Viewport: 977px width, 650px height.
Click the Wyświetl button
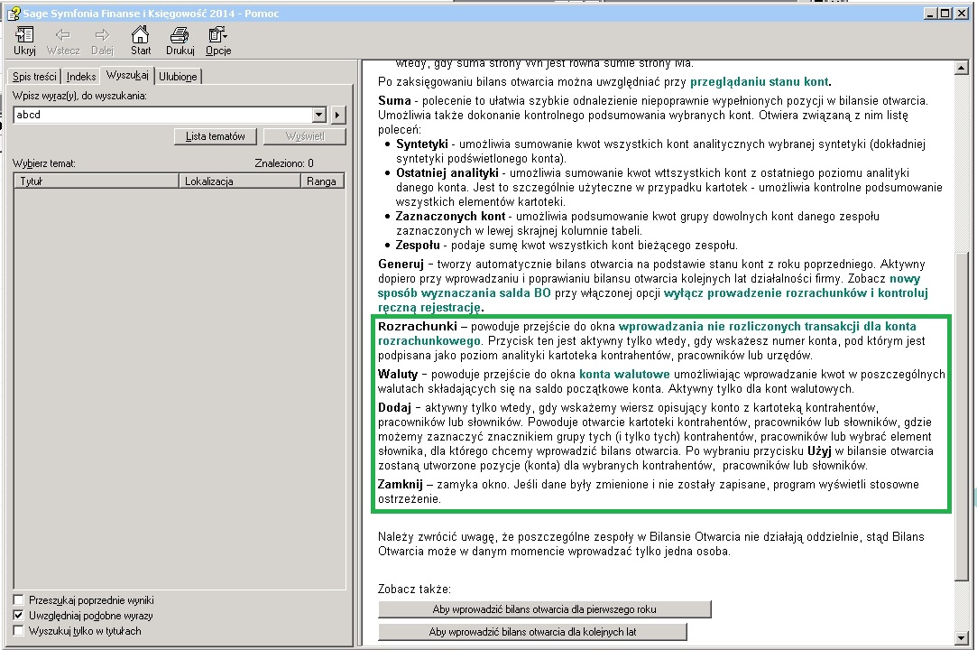click(x=305, y=136)
